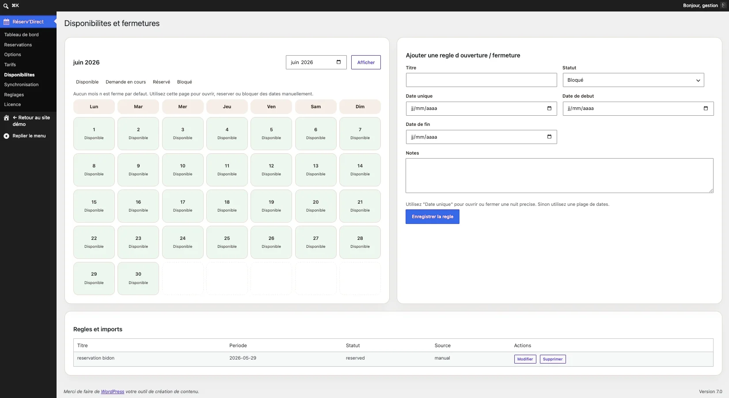
Task: Open the calendar picker in Date de fin field
Action: (x=549, y=137)
